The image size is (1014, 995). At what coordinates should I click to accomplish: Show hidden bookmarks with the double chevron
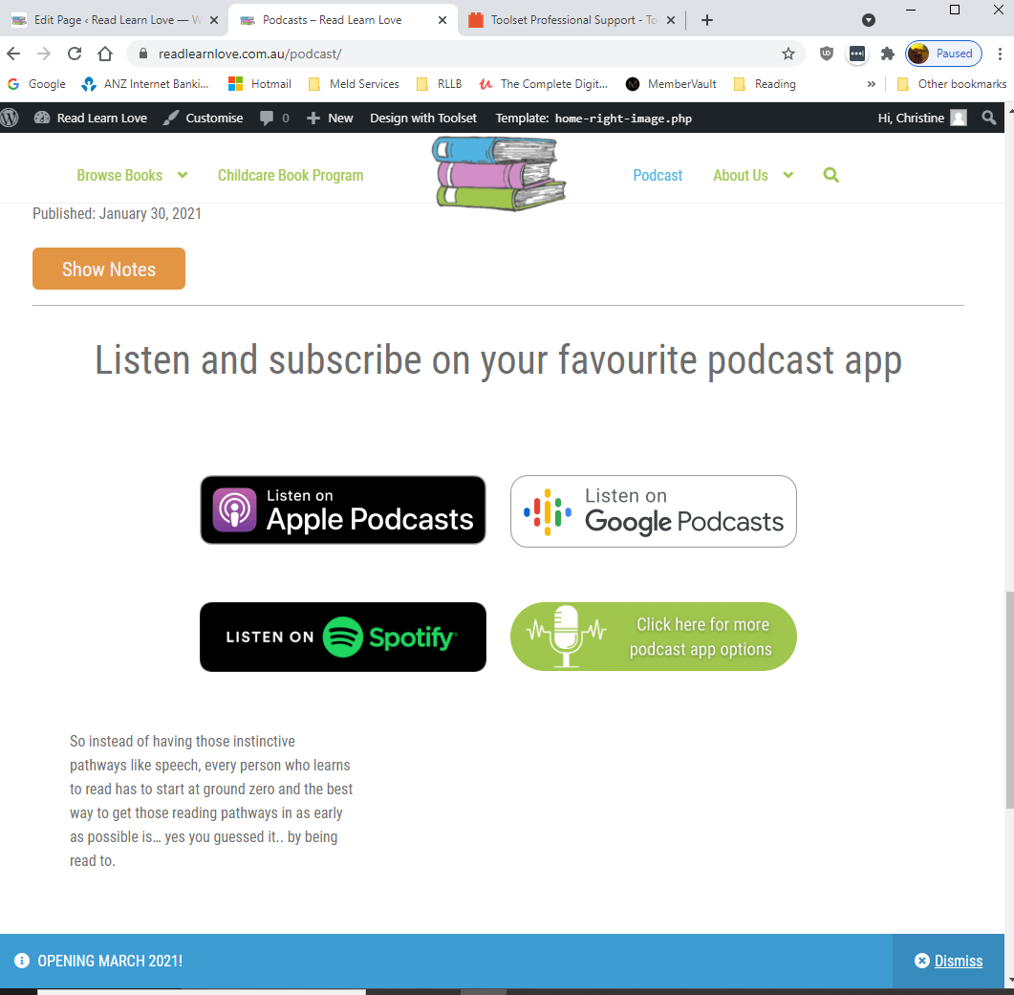(871, 84)
